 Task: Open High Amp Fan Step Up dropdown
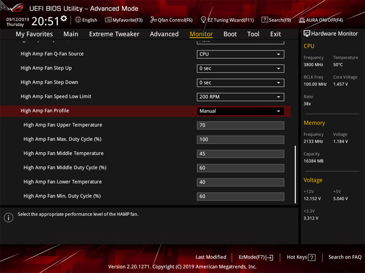pos(240,68)
